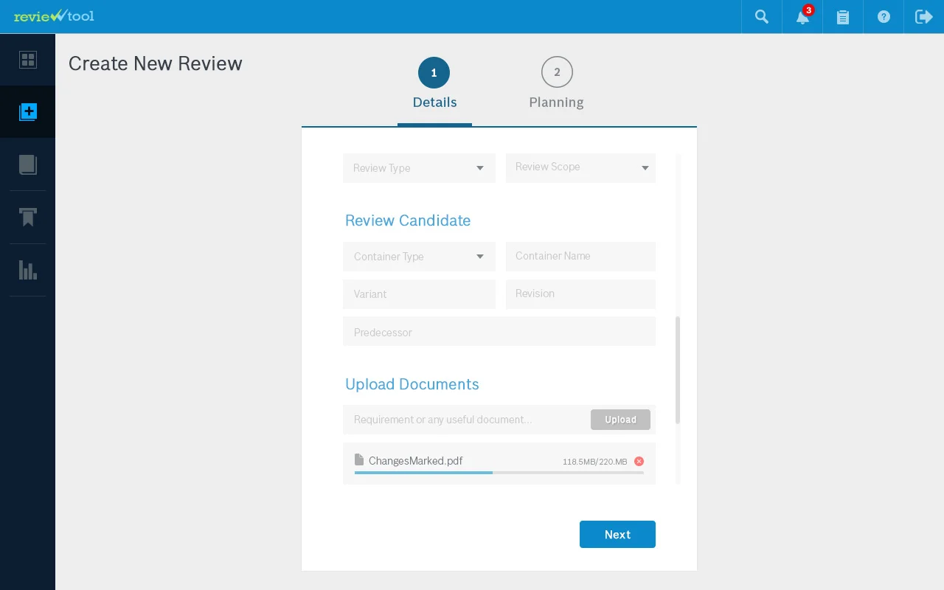Expand the Review Type dropdown
This screenshot has height=590, width=944.
point(419,168)
